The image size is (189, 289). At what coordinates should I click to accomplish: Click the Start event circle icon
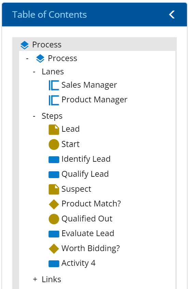(54, 145)
